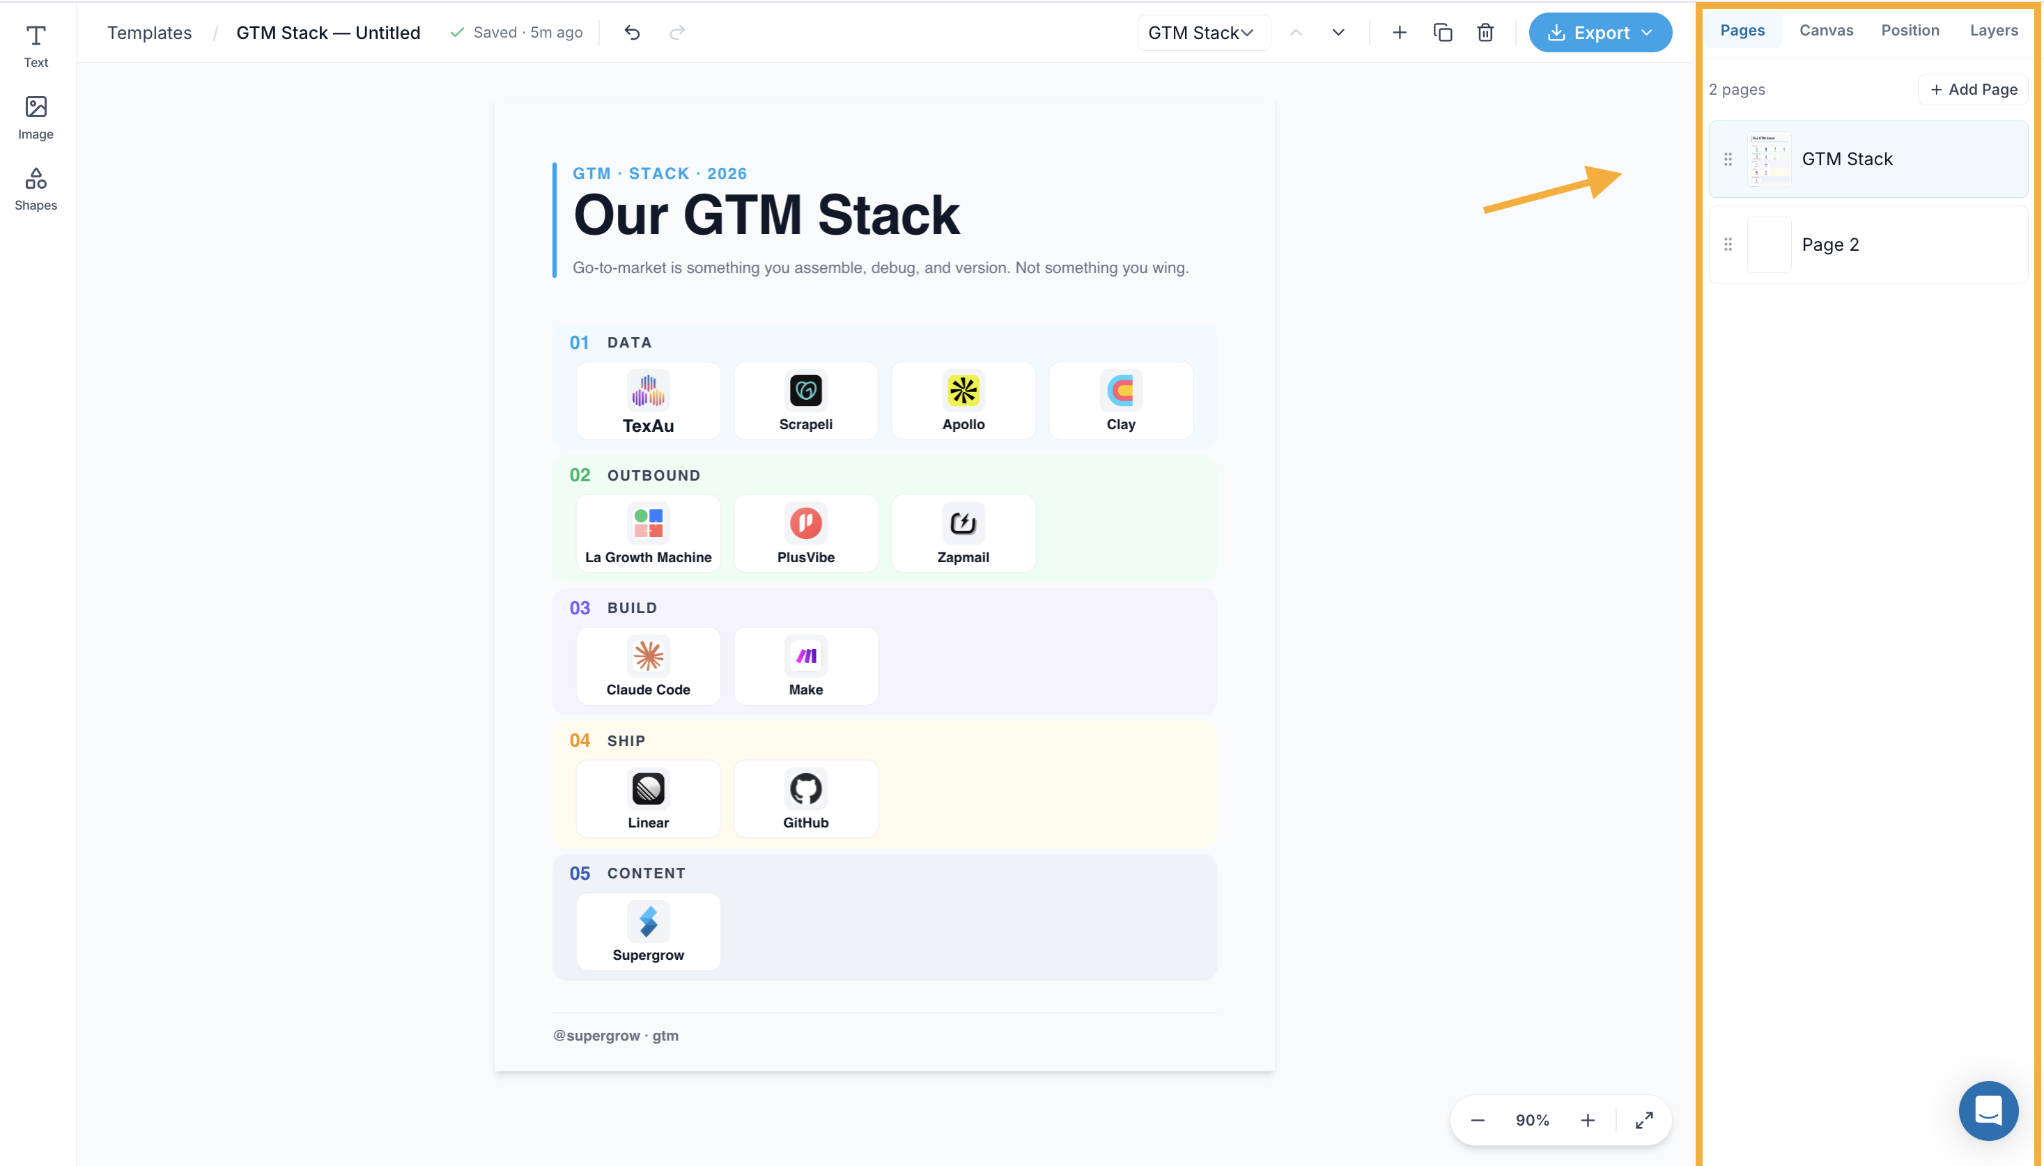Go to next page with down chevron

(1338, 33)
